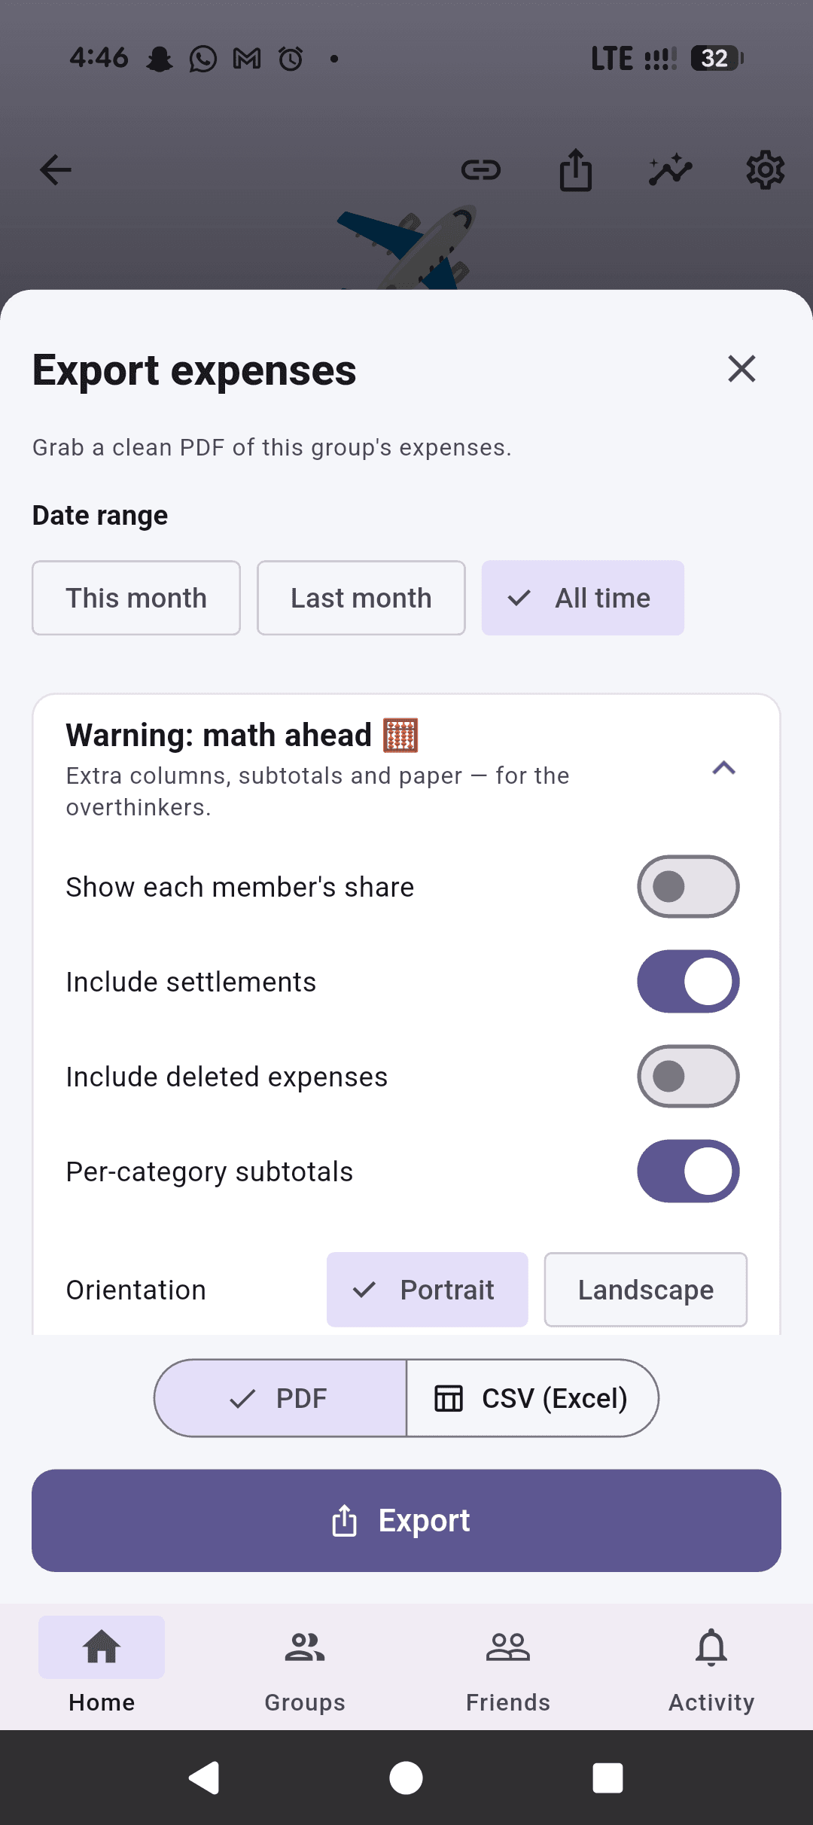Tap the share icon in top bar
This screenshot has width=813, height=1825.
[x=576, y=170]
